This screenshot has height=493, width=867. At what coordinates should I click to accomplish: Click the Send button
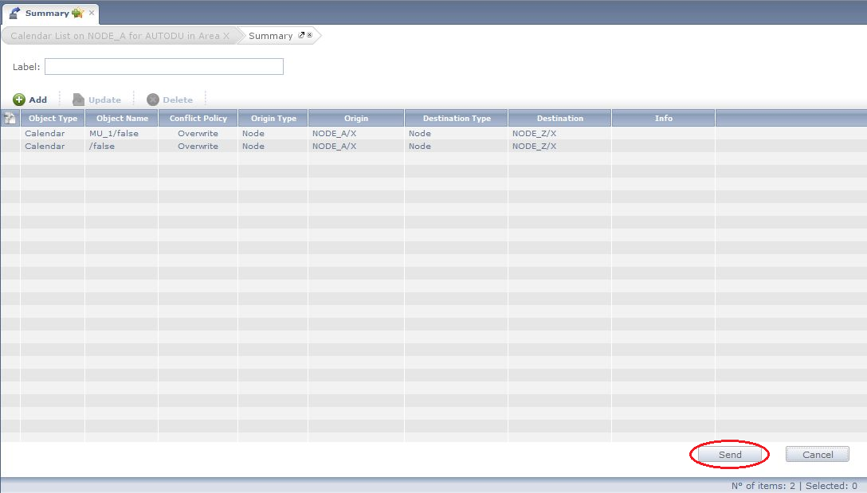(728, 454)
